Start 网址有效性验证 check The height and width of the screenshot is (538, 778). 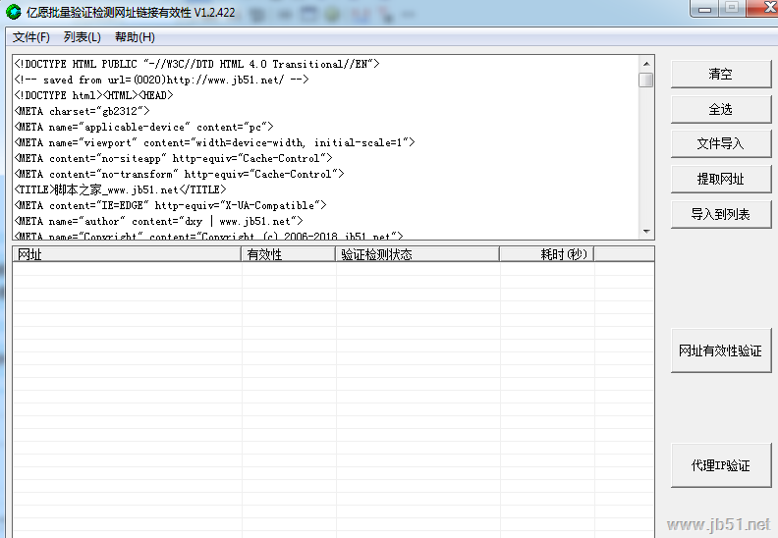(x=720, y=350)
